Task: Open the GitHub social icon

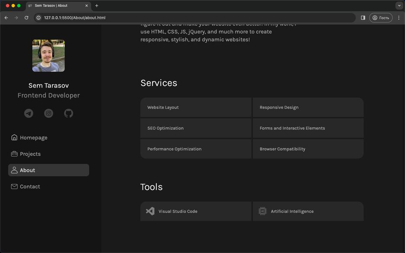Action: tap(68, 113)
